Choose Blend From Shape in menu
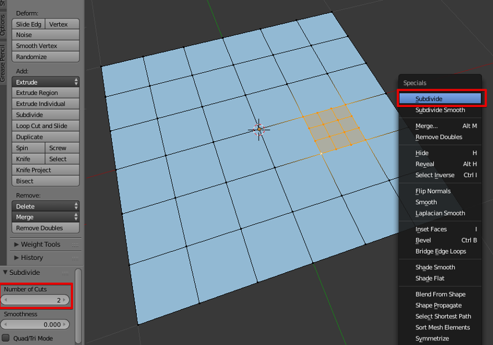493x345 pixels. [440, 294]
